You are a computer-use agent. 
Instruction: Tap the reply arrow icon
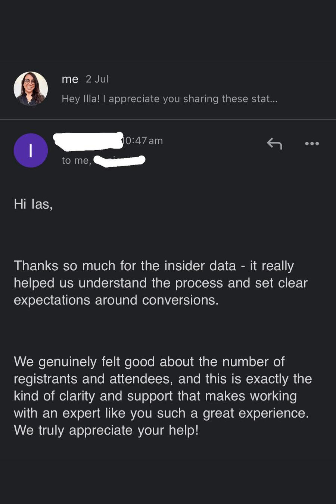[274, 143]
